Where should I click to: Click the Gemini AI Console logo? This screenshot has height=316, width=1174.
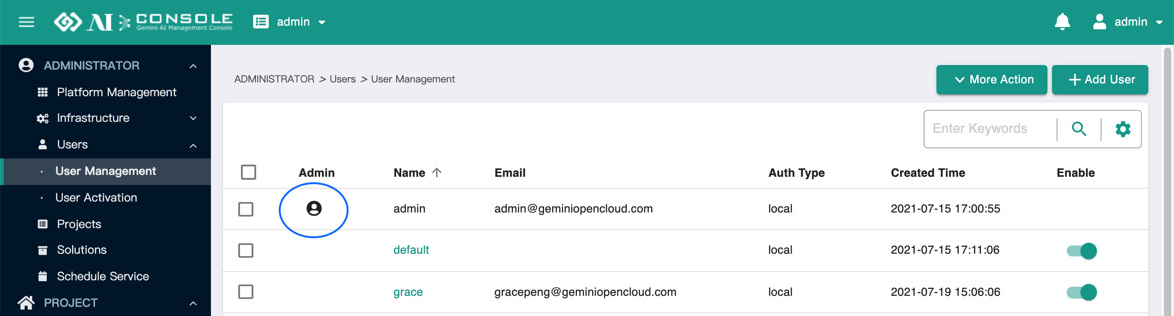point(143,22)
